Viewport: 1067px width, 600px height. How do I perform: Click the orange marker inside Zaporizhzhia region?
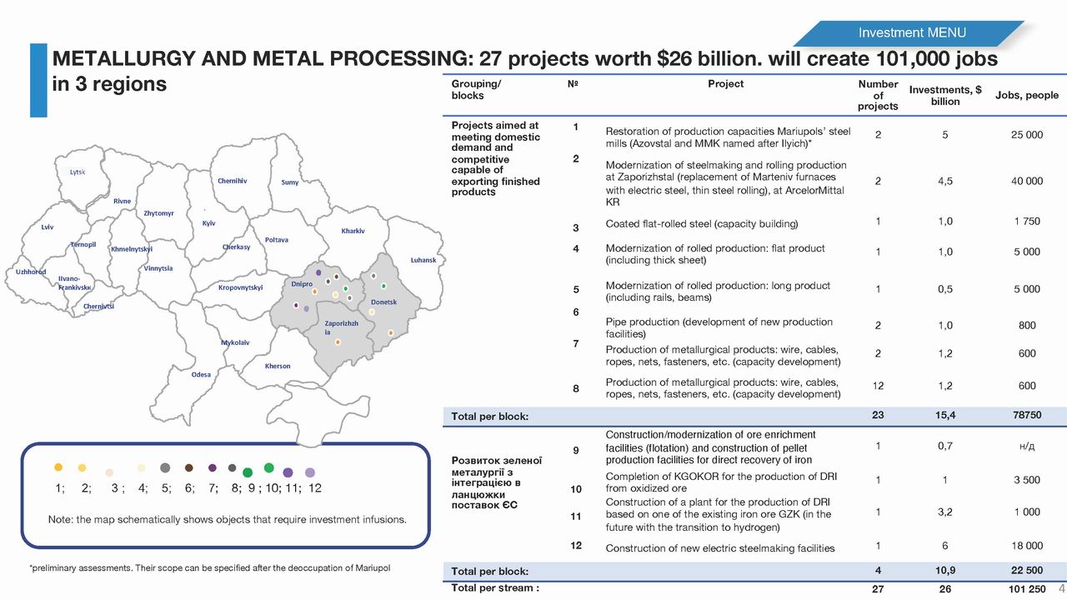point(338,342)
